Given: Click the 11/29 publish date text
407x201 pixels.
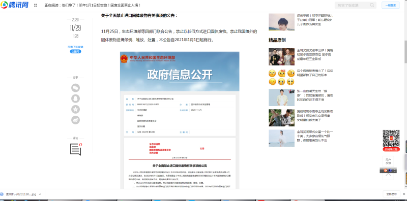Looking at the screenshot, I should coord(75,28).
